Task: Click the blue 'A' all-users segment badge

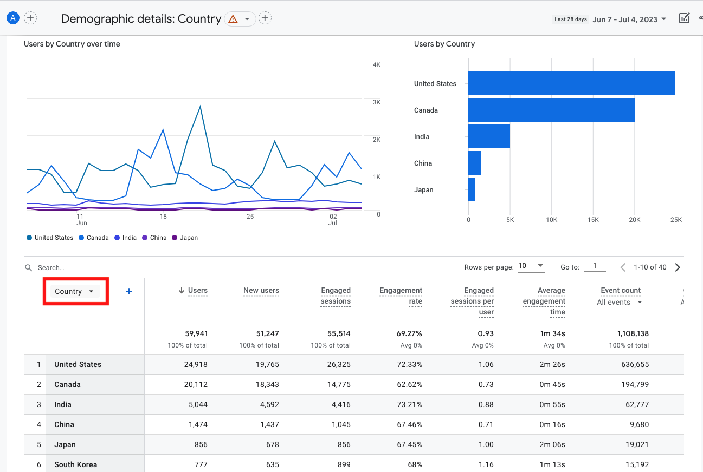Action: coord(12,18)
